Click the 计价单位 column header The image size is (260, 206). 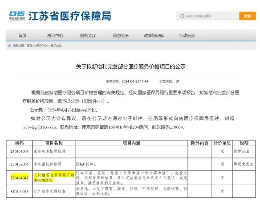click(222, 143)
